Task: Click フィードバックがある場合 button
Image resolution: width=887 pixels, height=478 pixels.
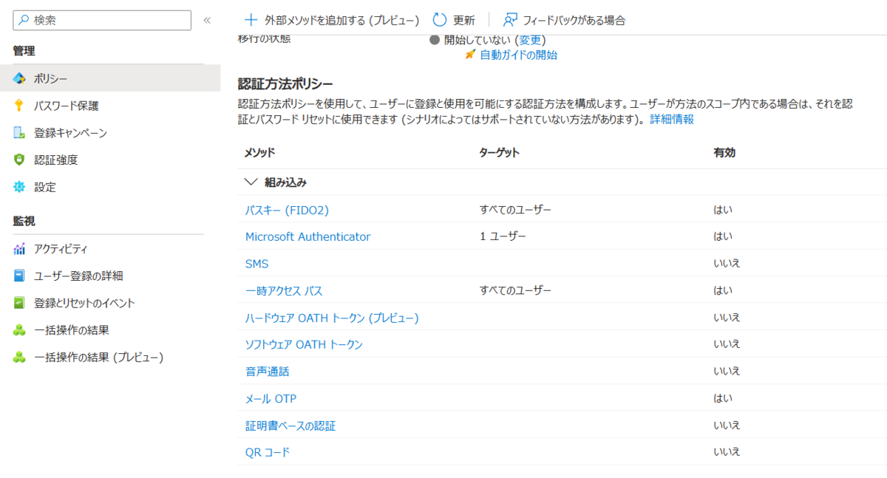Action: click(564, 20)
